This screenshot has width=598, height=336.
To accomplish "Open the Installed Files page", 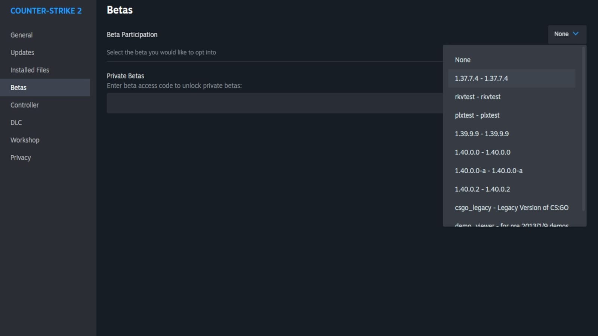I will (x=30, y=70).
